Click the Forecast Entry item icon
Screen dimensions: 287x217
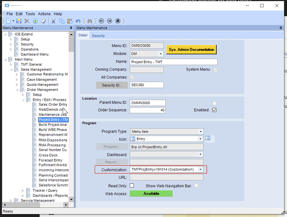pos(34,160)
